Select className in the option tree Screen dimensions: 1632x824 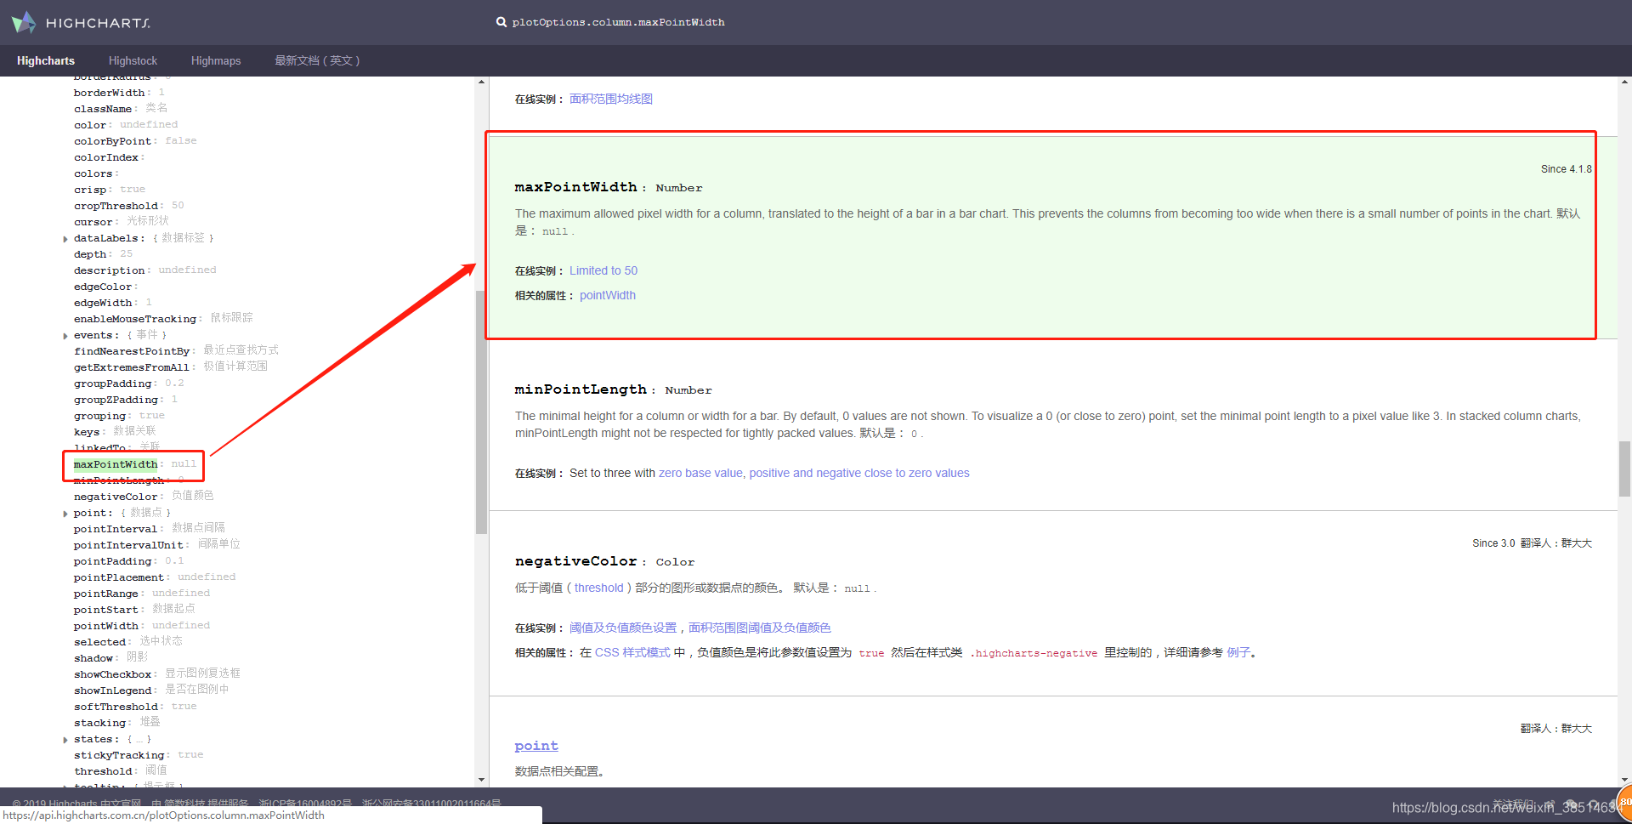(103, 109)
